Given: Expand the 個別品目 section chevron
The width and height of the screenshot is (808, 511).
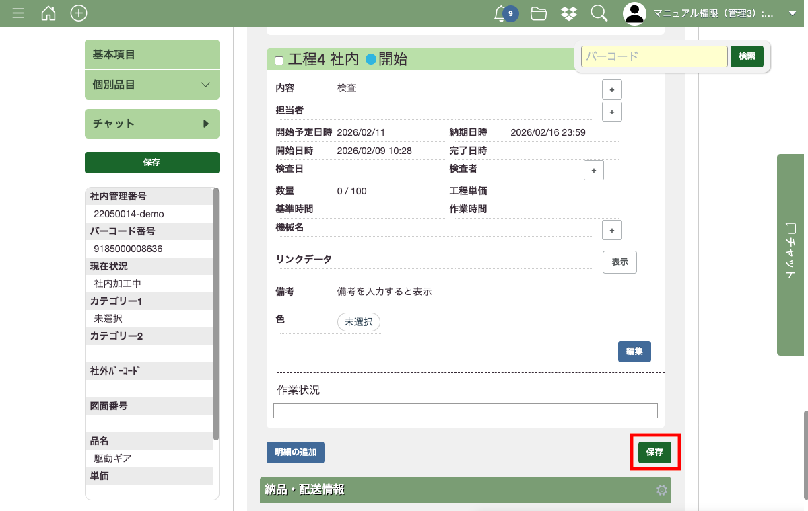Looking at the screenshot, I should 206,85.
